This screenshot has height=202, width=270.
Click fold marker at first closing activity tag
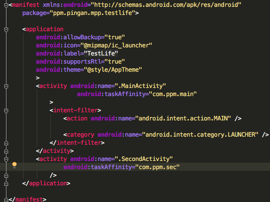pos(6,151)
